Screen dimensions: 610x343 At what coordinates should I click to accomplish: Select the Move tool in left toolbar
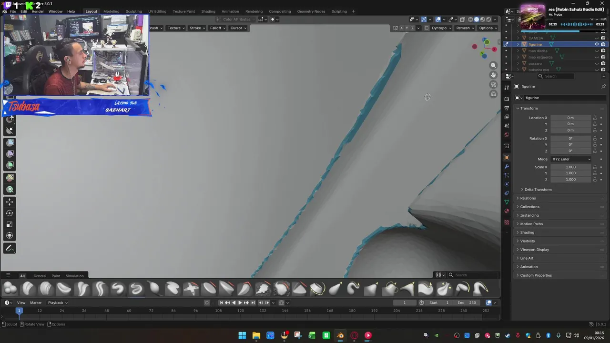coord(10,202)
